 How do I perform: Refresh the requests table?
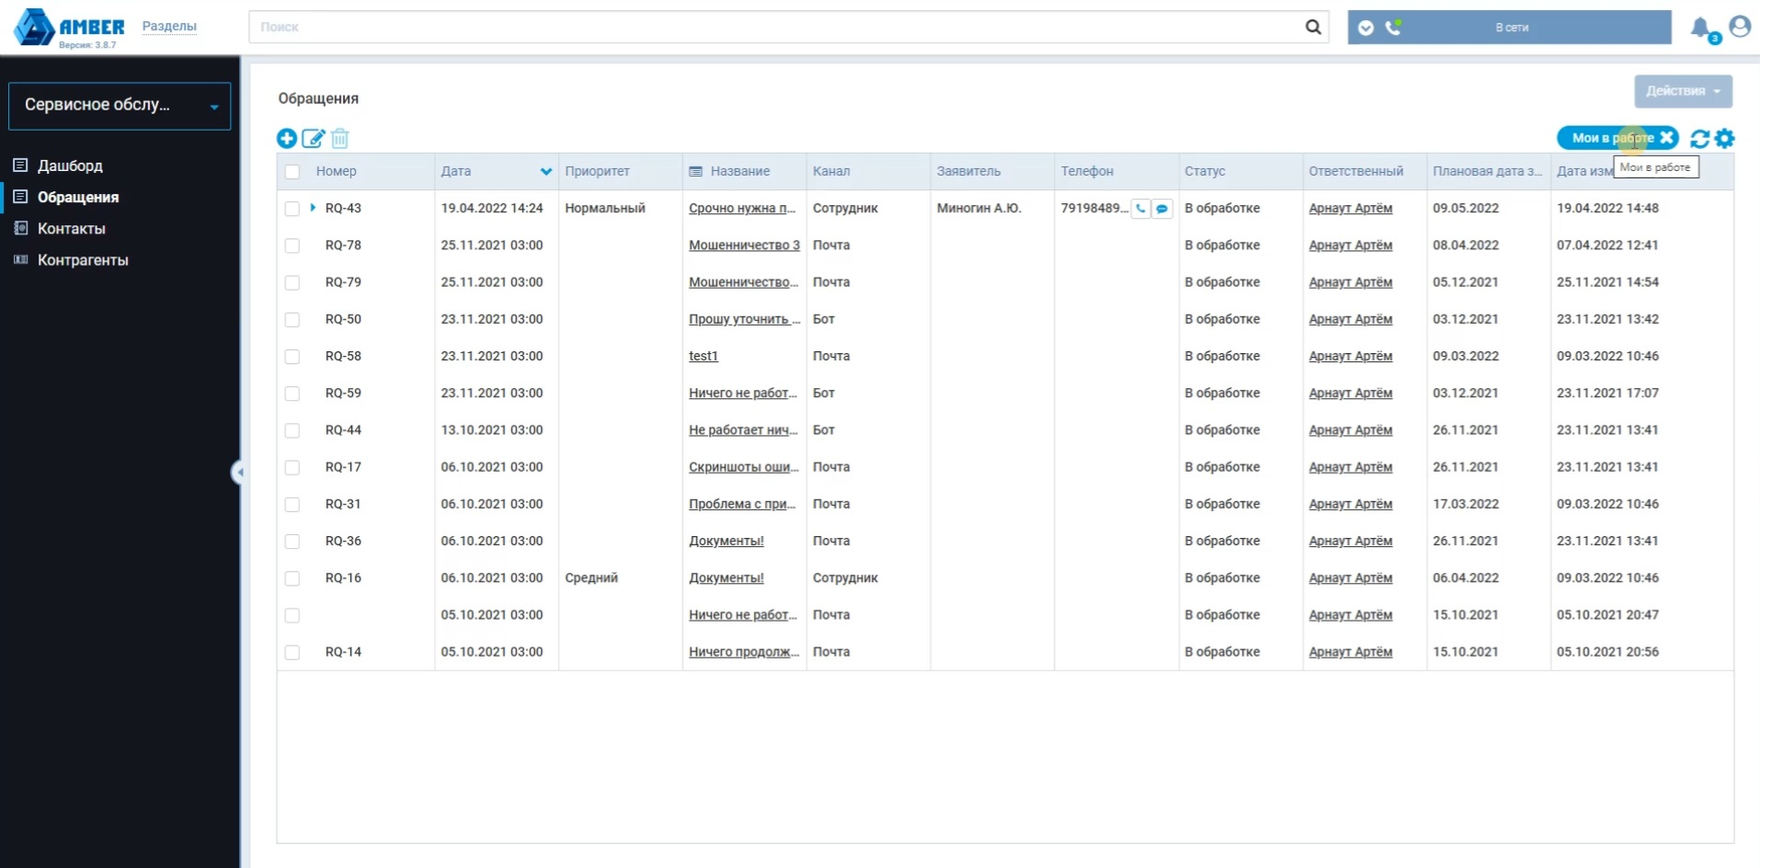[1699, 139]
